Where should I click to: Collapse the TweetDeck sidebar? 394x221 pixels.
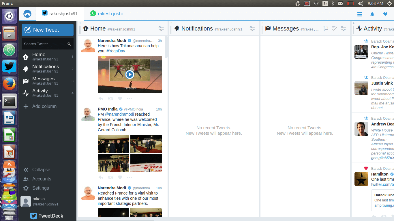tap(37, 169)
